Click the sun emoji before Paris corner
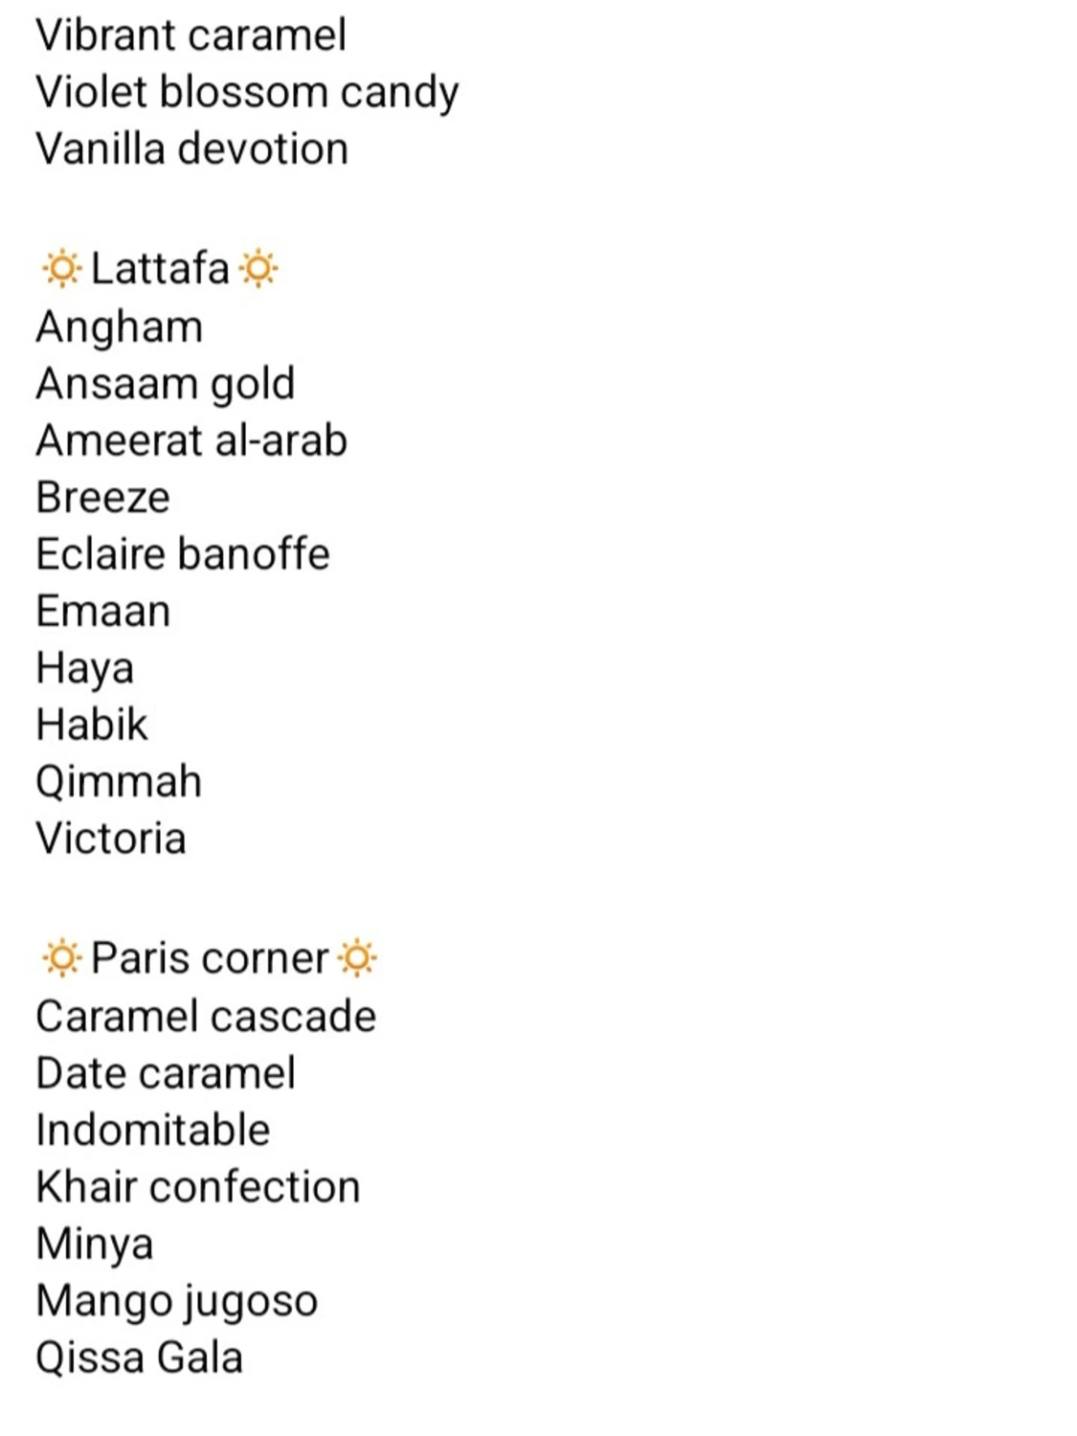 click(x=61, y=958)
